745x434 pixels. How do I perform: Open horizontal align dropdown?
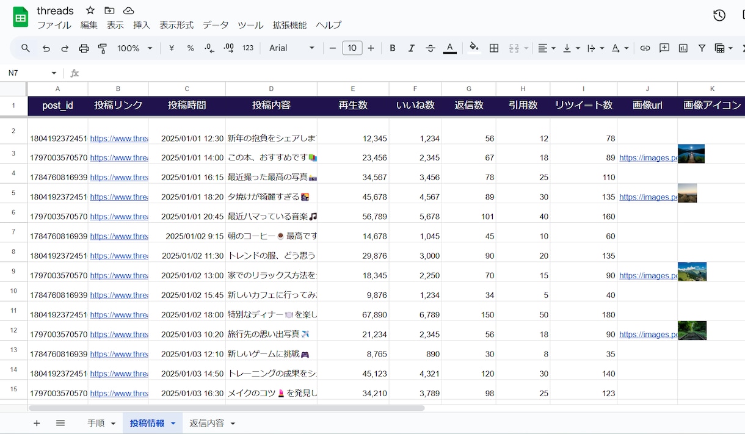click(x=547, y=48)
